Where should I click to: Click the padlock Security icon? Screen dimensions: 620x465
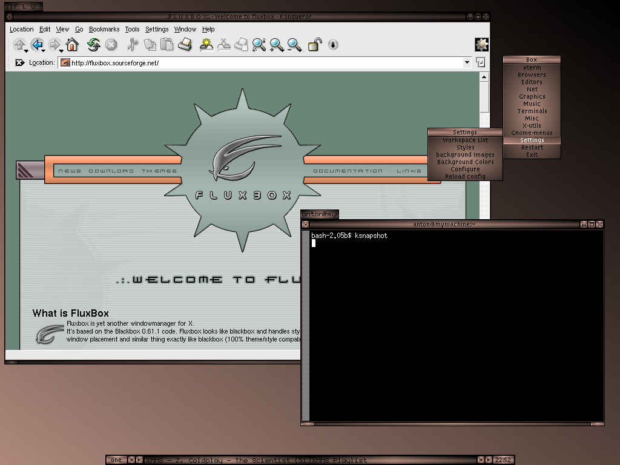tap(315, 45)
